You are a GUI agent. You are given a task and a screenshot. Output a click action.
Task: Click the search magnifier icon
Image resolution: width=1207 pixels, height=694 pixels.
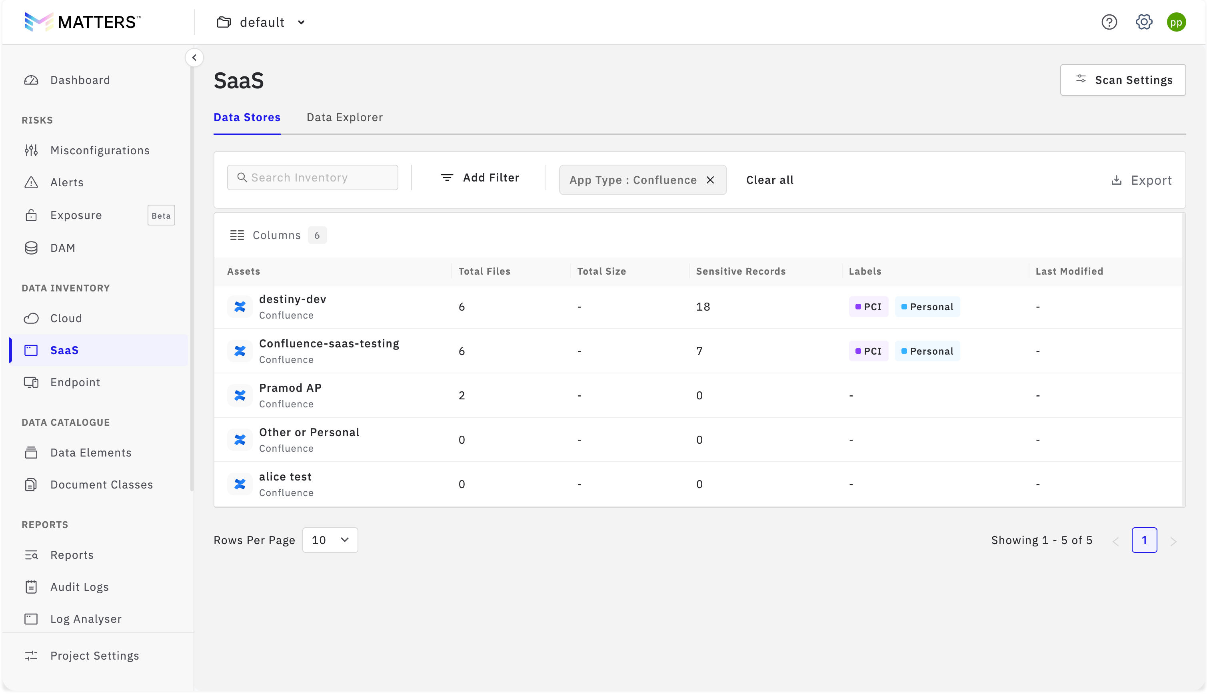point(242,178)
